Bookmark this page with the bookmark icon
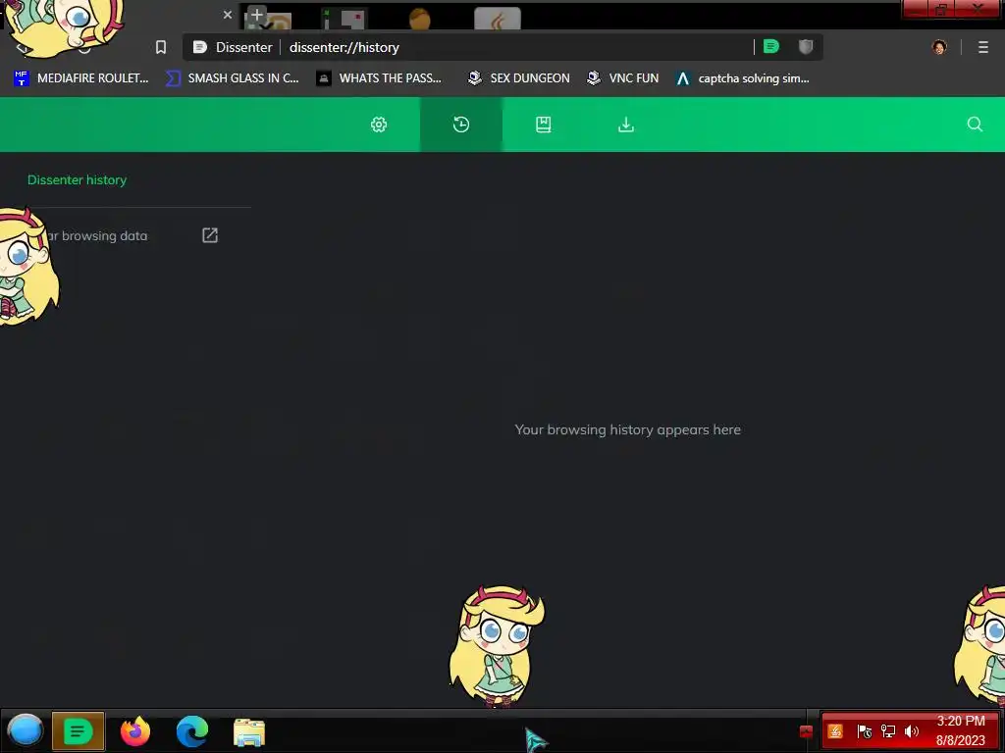 [x=161, y=47]
